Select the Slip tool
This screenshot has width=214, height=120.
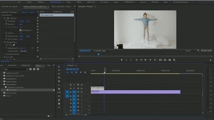click(59, 93)
